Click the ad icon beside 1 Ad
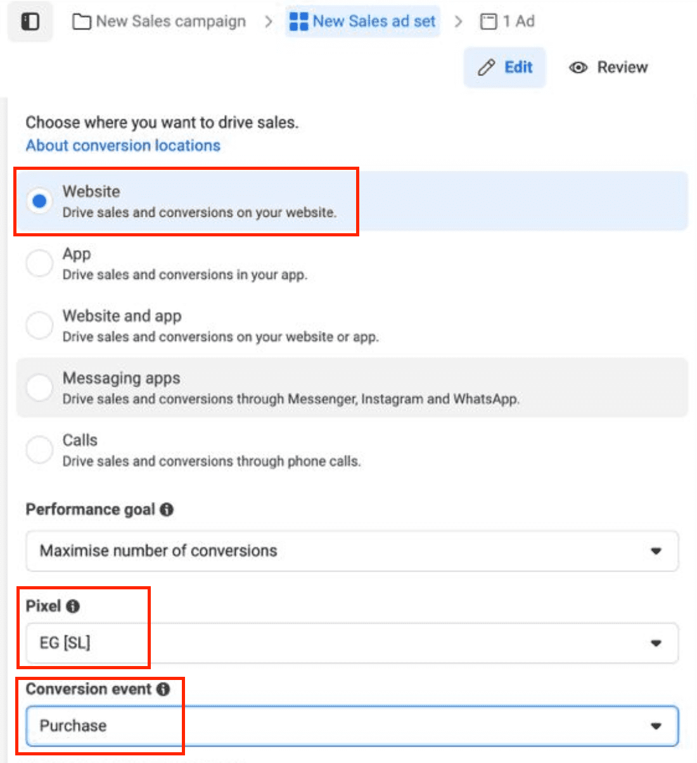The height and width of the screenshot is (763, 697). click(x=489, y=22)
